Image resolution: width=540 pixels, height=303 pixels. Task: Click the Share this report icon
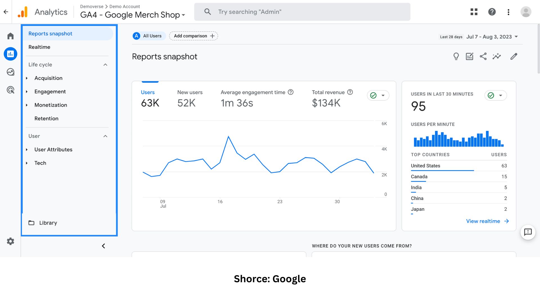(x=483, y=56)
